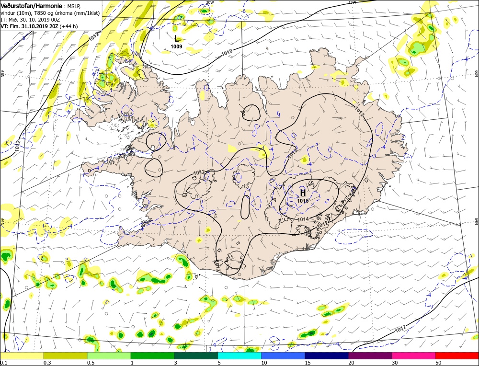Viewport: 479px width, 366px height.
Task: Click the '20W' longitude label
Action: coord(210,2)
